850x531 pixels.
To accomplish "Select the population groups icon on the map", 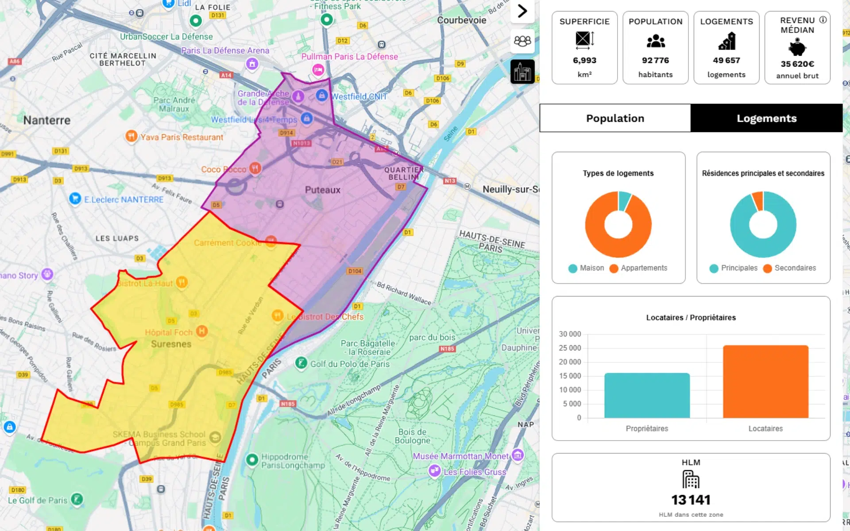I will (522, 41).
